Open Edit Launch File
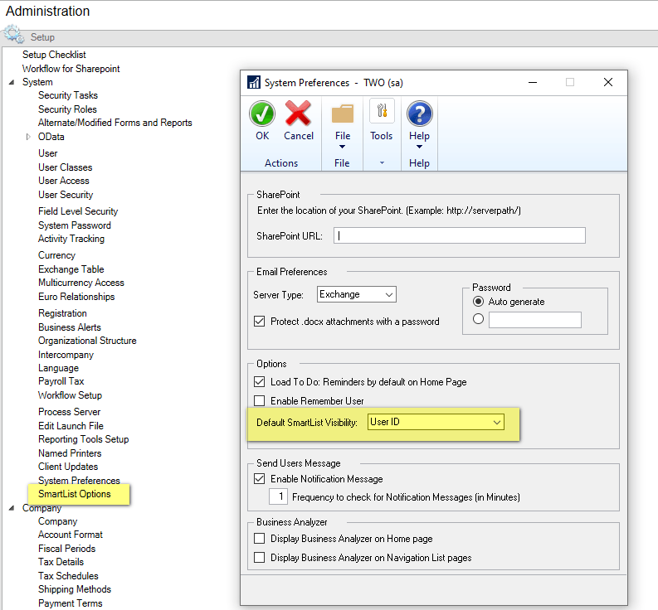Screen dimensions: 658x610 tap(71, 425)
